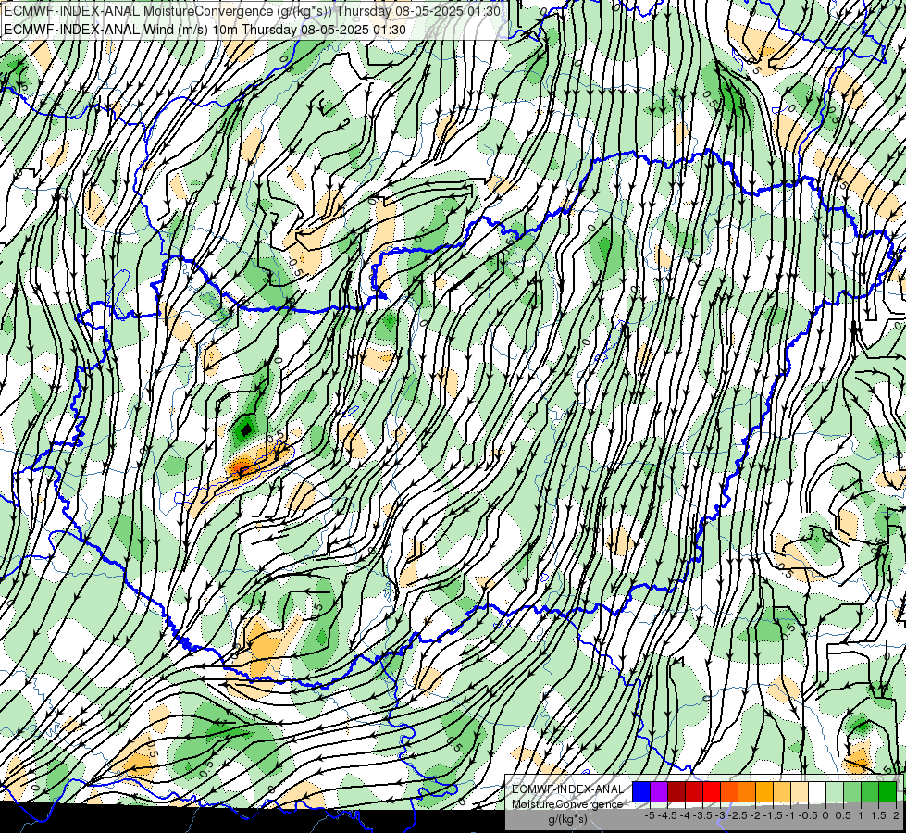The height and width of the screenshot is (833, 906).
Task: Click the purple swatch in the legend
Action: click(659, 792)
